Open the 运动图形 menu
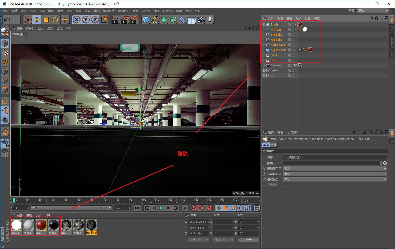 click(x=124, y=11)
